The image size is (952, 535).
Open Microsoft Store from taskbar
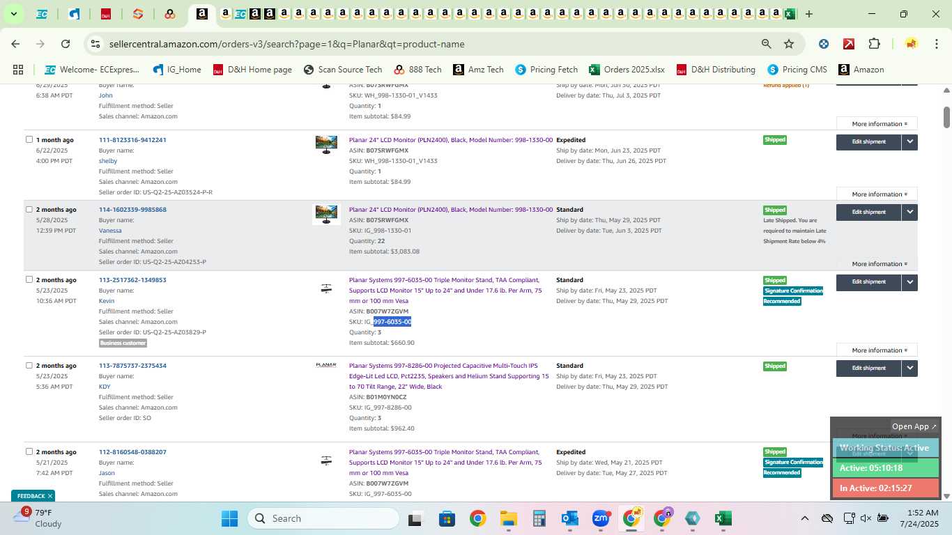[447, 518]
